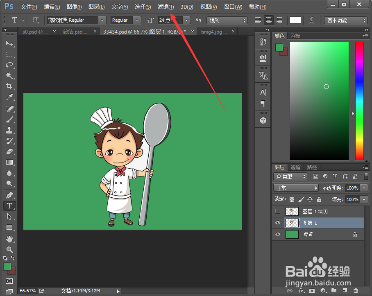Select the Blur tool
Image resolution: width=372 pixels, height=296 pixels.
9,173
